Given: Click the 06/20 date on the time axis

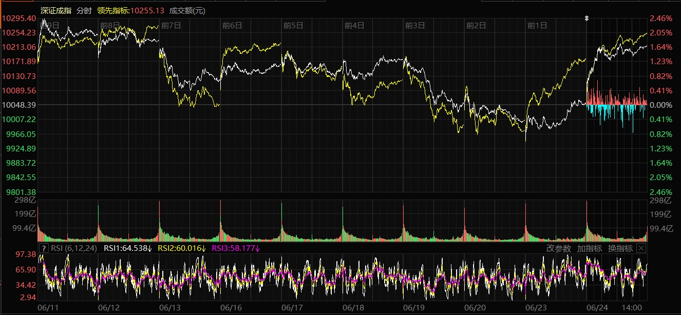Looking at the screenshot, I should click(475, 308).
